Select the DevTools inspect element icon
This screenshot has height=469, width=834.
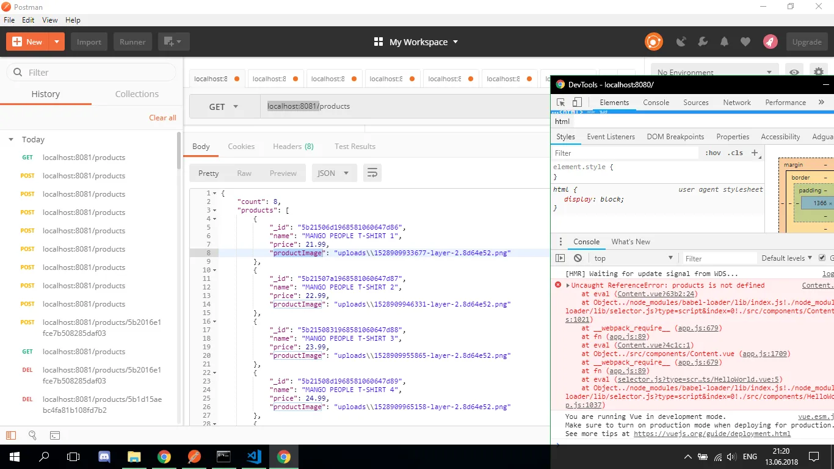point(561,103)
